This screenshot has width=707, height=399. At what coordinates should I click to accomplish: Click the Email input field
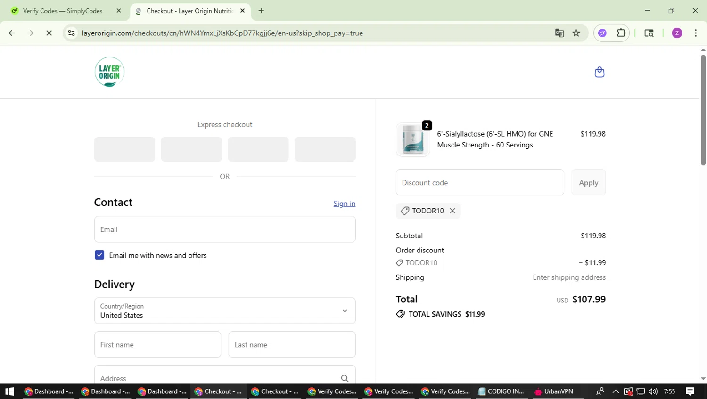click(225, 229)
